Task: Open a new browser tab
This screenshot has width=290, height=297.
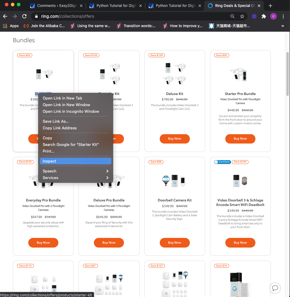Action: 270,6
